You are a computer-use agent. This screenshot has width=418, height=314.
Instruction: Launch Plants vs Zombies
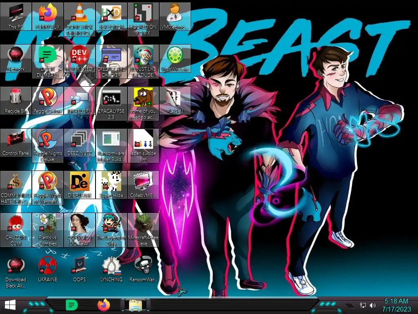pyautogui.click(x=48, y=230)
